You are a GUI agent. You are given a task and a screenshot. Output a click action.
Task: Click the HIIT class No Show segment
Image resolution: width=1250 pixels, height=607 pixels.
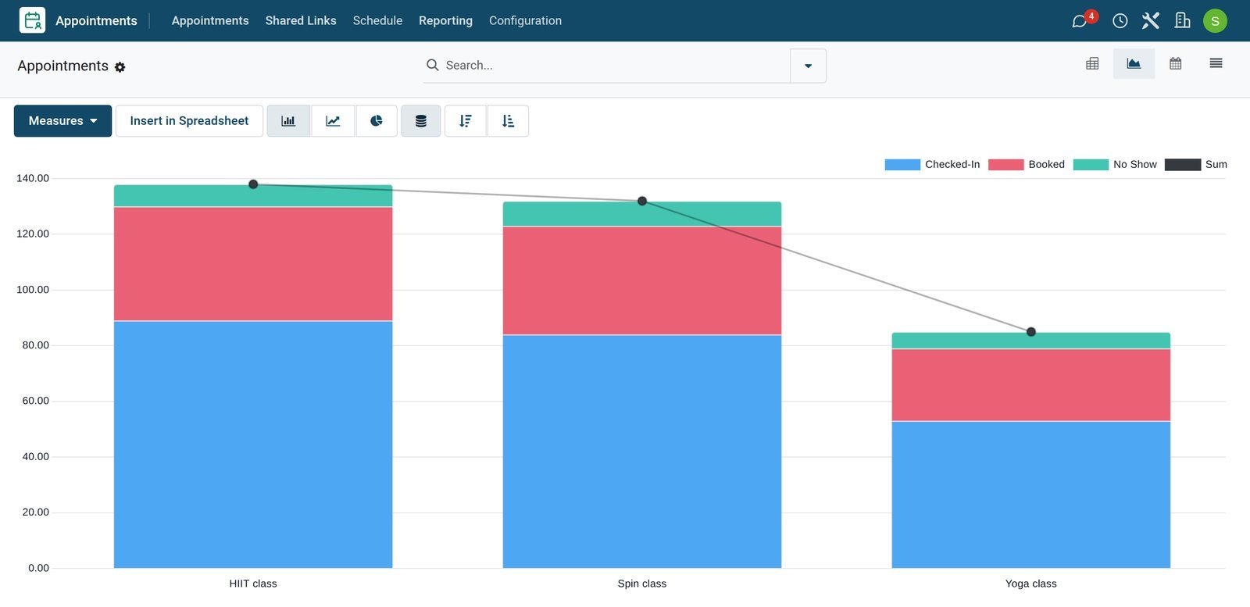(253, 196)
